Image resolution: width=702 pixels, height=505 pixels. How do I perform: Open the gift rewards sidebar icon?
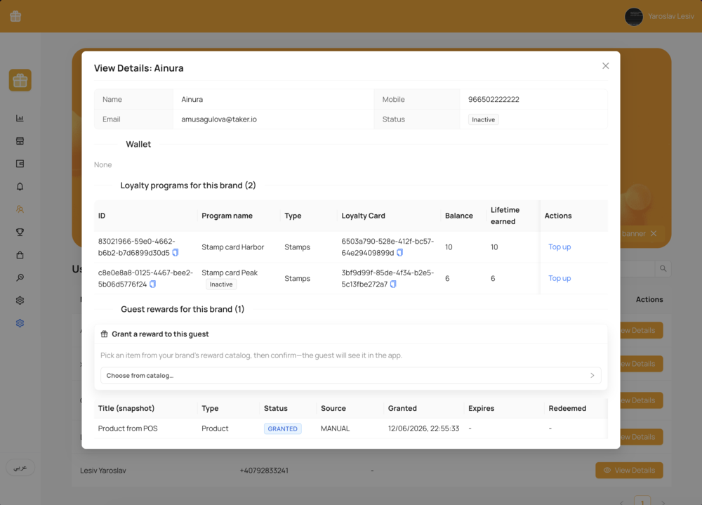[20, 80]
